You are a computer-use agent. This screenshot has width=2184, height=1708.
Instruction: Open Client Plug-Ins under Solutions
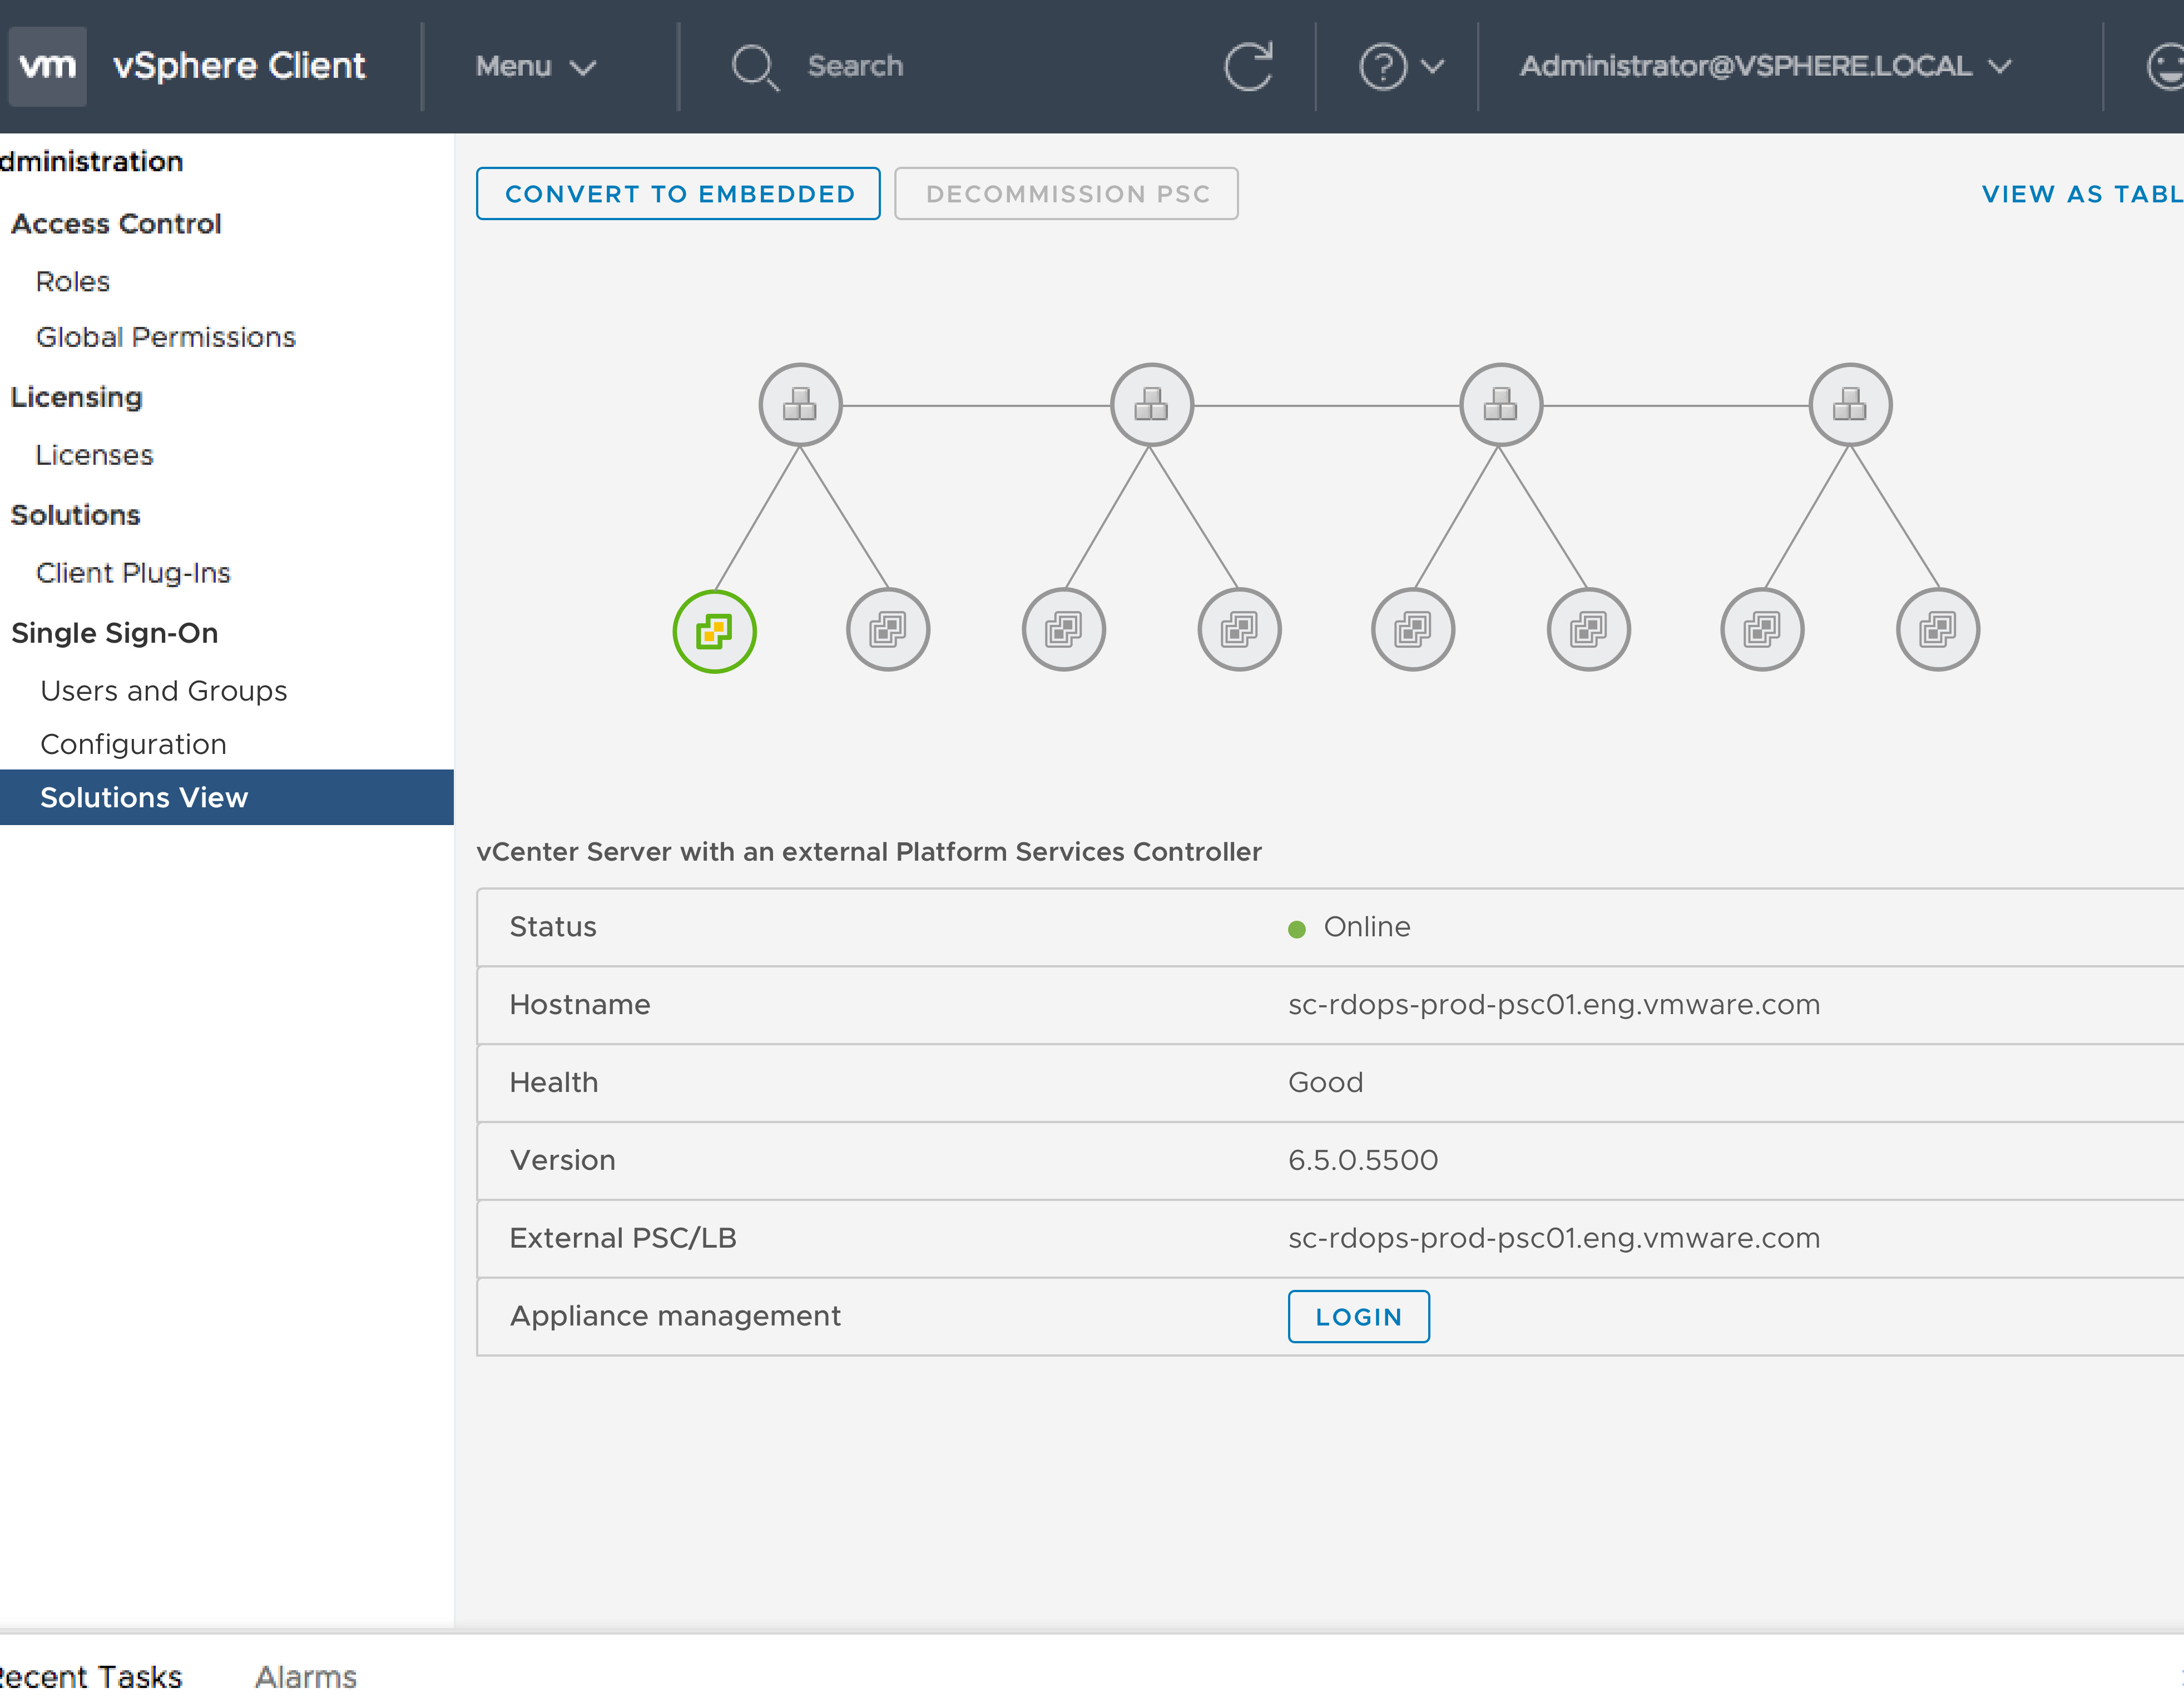point(133,573)
